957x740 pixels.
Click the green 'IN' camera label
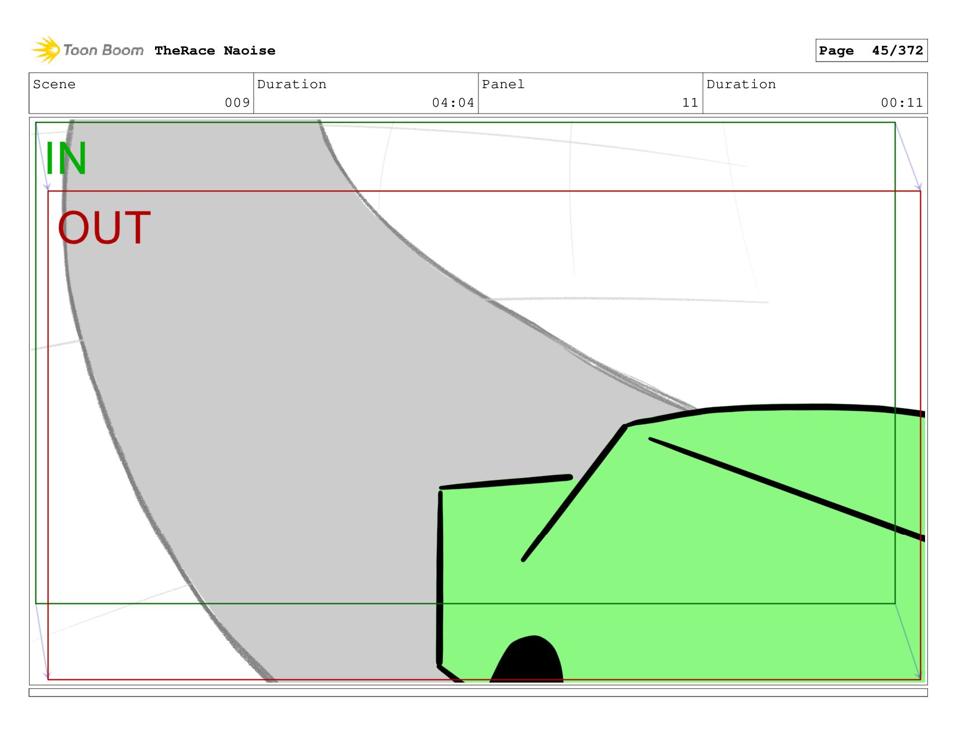(66, 158)
